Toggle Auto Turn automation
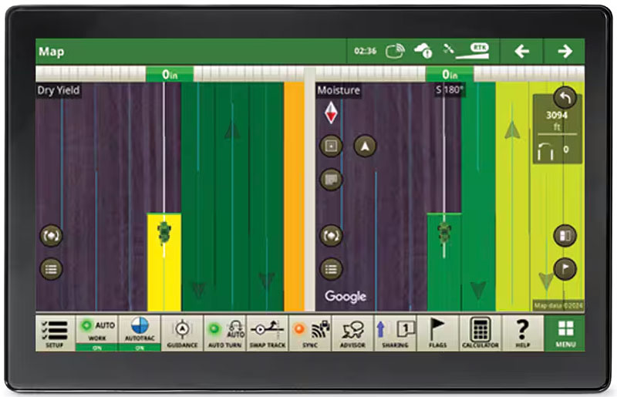Screen dimensions: 617x397 [225, 332]
